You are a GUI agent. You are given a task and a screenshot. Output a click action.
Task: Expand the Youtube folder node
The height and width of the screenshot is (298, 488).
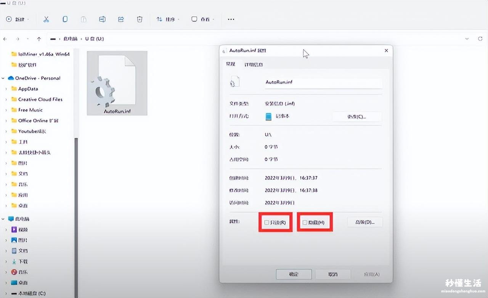pos(6,132)
